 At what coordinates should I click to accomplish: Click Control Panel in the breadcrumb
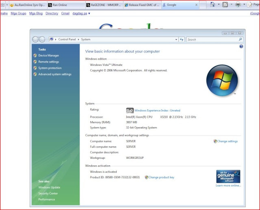(x=67, y=39)
